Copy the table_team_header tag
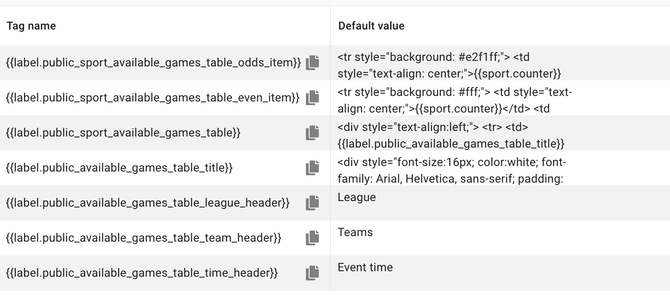This screenshot has width=670, height=297. (x=312, y=238)
